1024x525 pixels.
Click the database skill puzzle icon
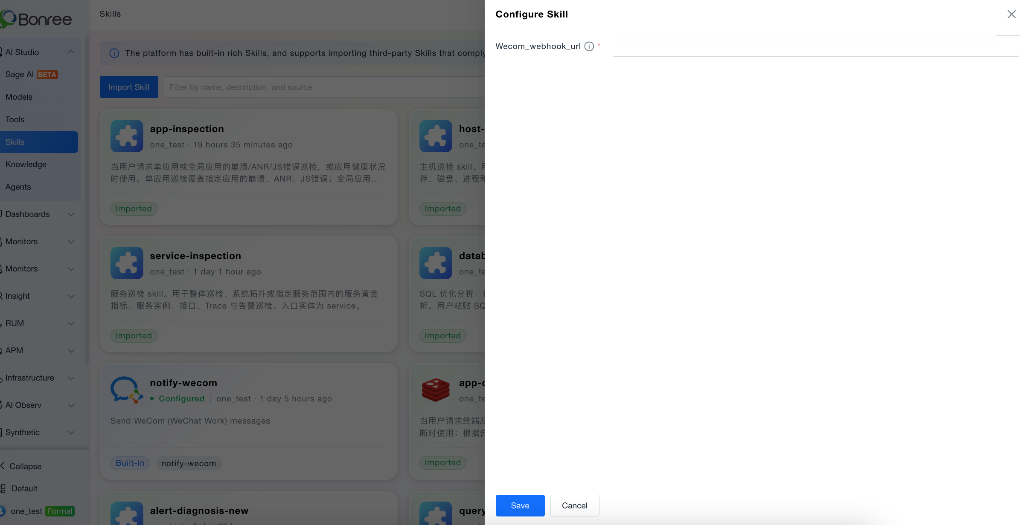(436, 263)
